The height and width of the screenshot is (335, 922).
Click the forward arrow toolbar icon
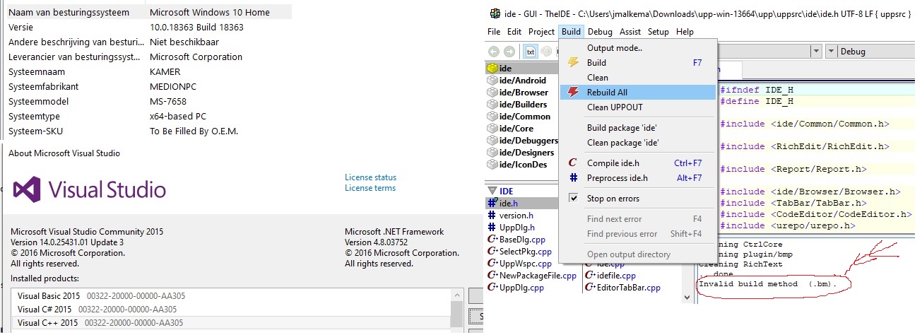(509, 52)
